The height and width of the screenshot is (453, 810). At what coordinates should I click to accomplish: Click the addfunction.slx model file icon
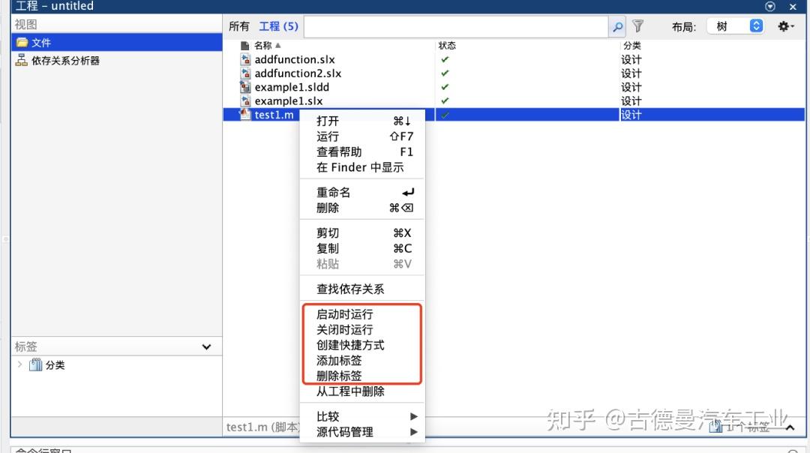tap(246, 59)
